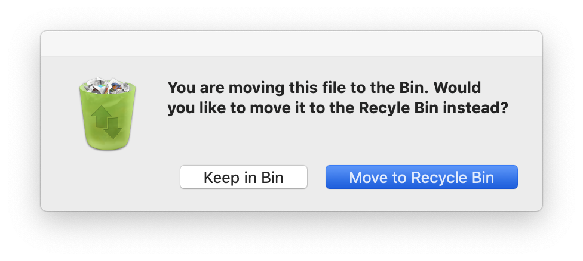
Task: Click the green recycle bin icon
Action: tap(108, 114)
